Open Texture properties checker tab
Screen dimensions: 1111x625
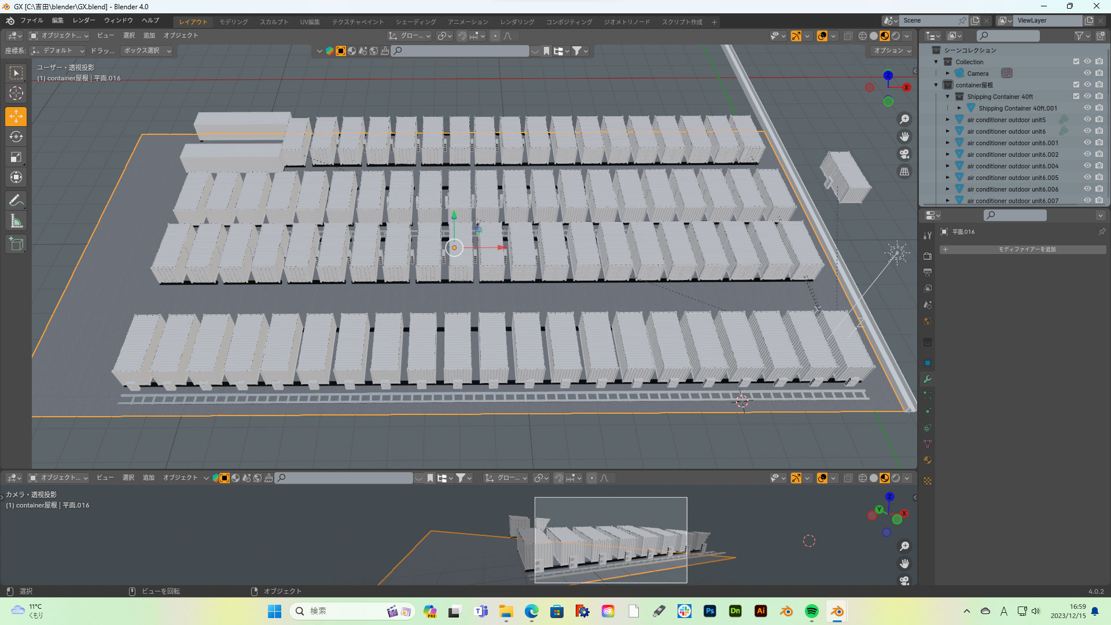point(928,481)
